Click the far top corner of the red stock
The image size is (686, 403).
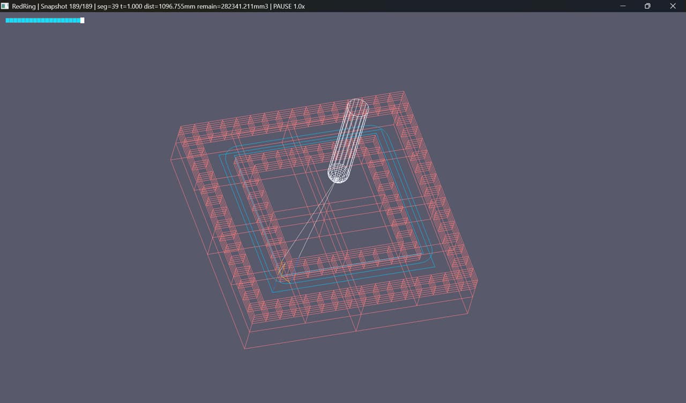pos(402,92)
